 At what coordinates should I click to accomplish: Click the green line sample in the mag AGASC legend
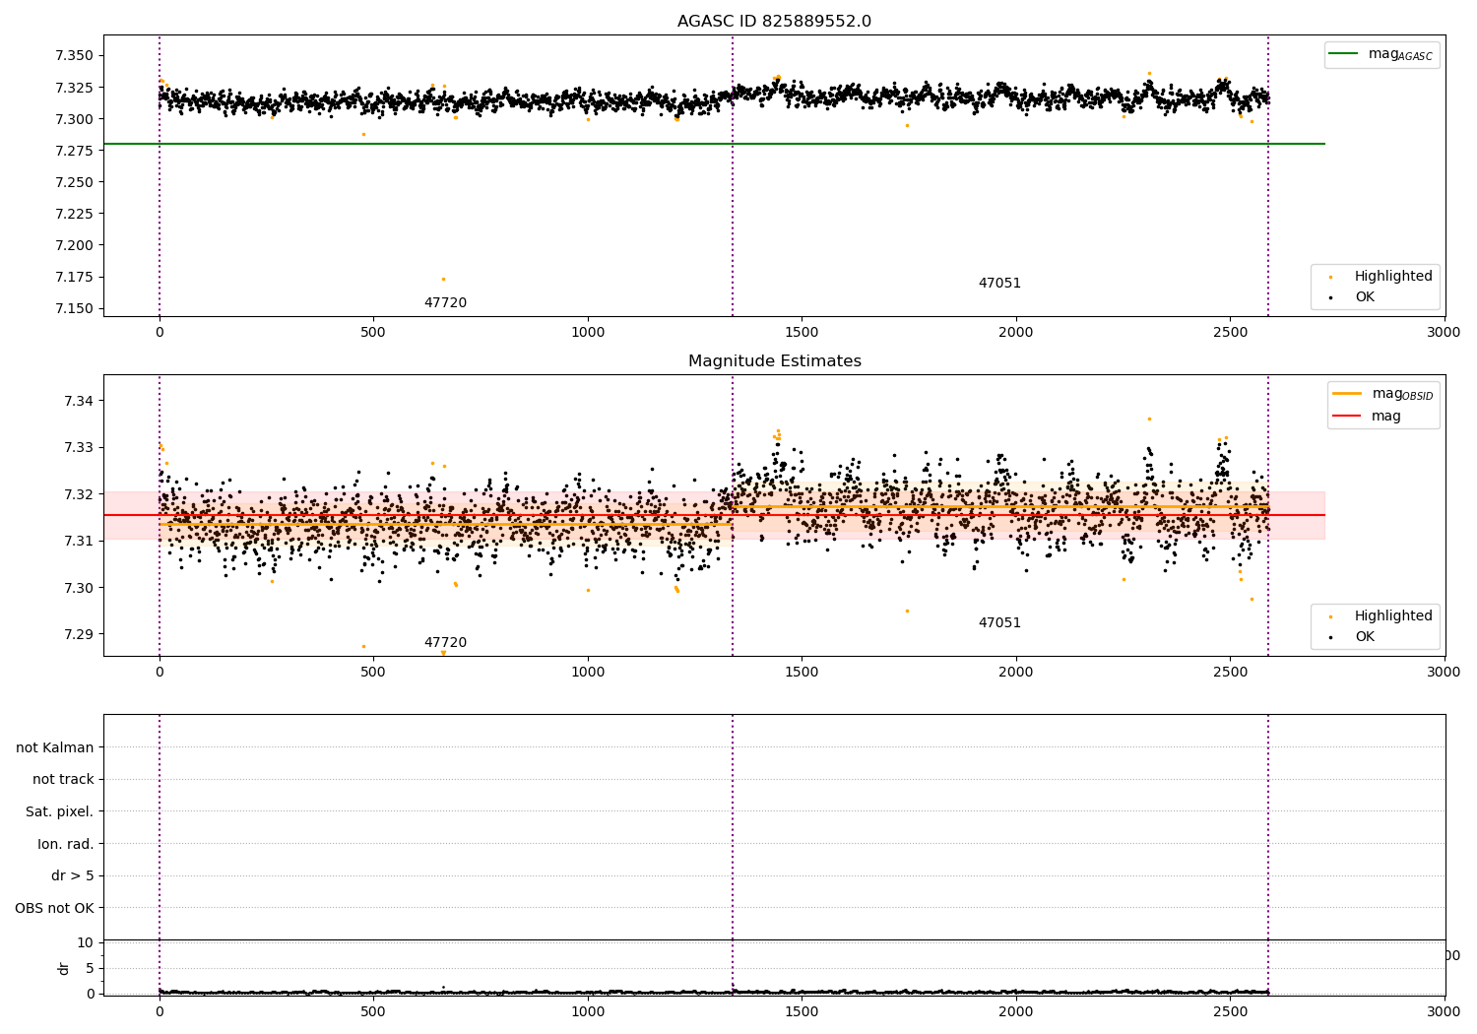click(1344, 54)
